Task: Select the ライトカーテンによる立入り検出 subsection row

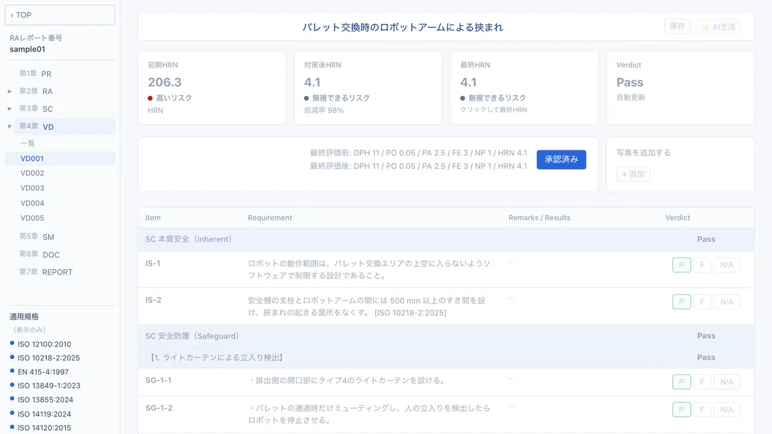Action: click(x=446, y=357)
